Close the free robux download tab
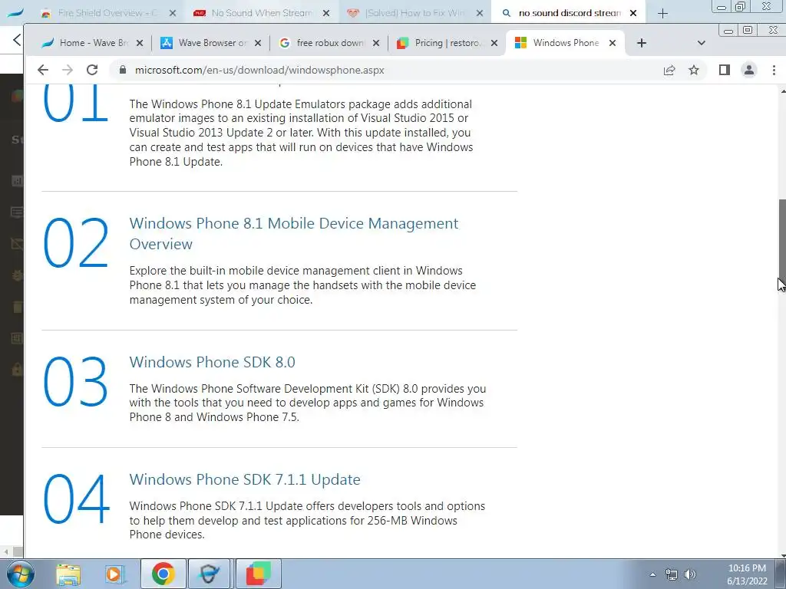The image size is (786, 589). coord(376,43)
